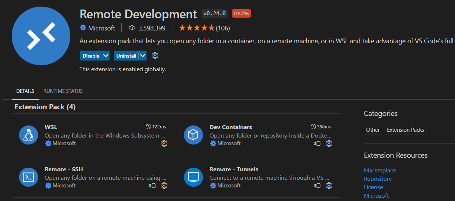Click the Microsoft publisher name in header
Viewport: 455px width, 201px height.
pyautogui.click(x=101, y=28)
